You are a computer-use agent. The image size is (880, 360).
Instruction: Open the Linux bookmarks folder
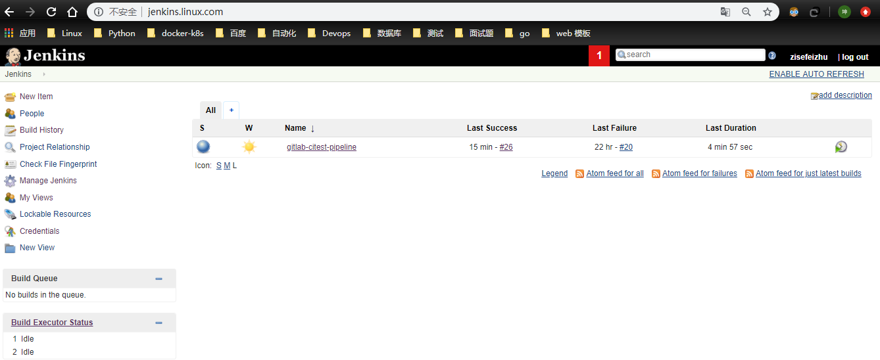tap(64, 33)
